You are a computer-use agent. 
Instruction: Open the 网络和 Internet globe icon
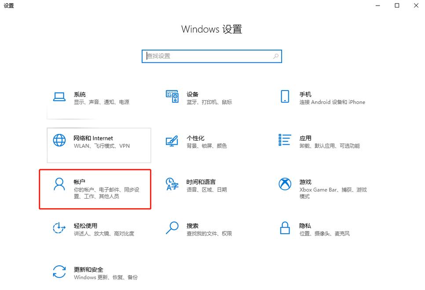59,140
